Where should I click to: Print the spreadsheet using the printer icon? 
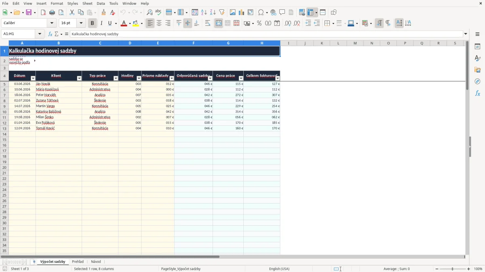click(52, 12)
